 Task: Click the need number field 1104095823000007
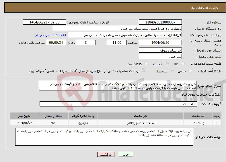[x=160, y=22]
